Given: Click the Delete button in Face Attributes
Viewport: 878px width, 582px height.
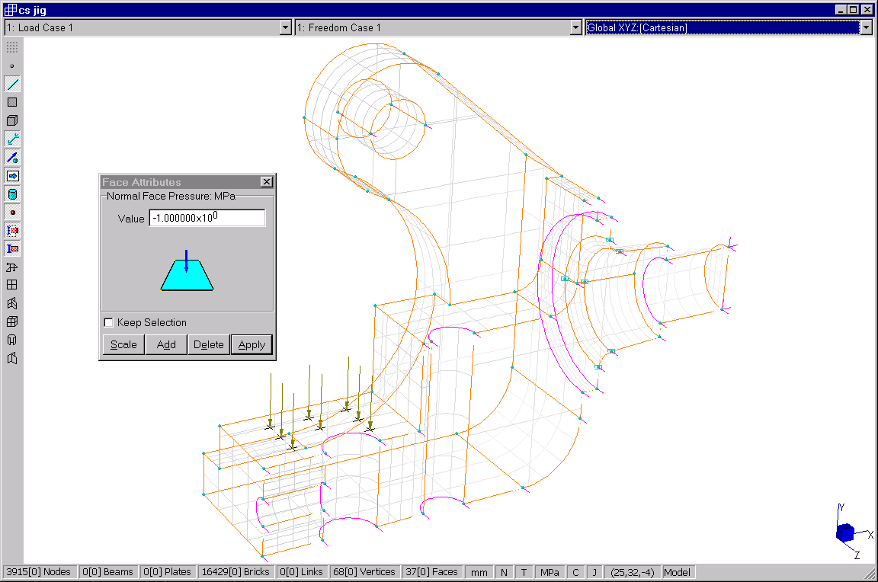Looking at the screenshot, I should tap(209, 345).
